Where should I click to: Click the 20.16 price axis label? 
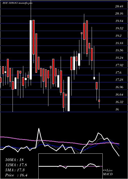tap(119, 14)
